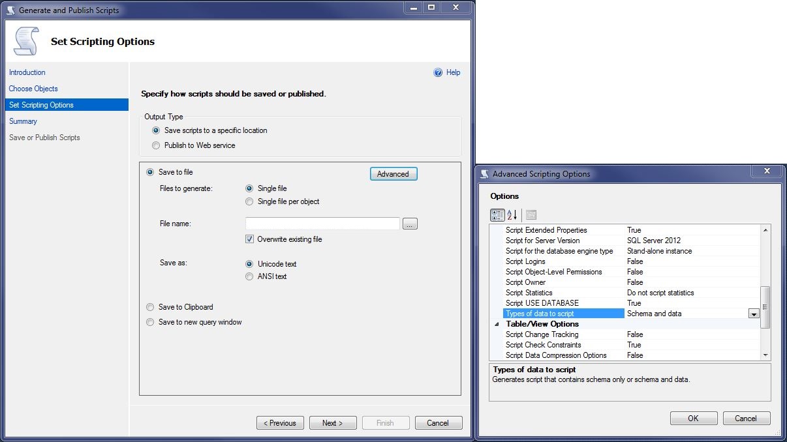Uncheck Overwrite existing file

[x=249, y=239]
